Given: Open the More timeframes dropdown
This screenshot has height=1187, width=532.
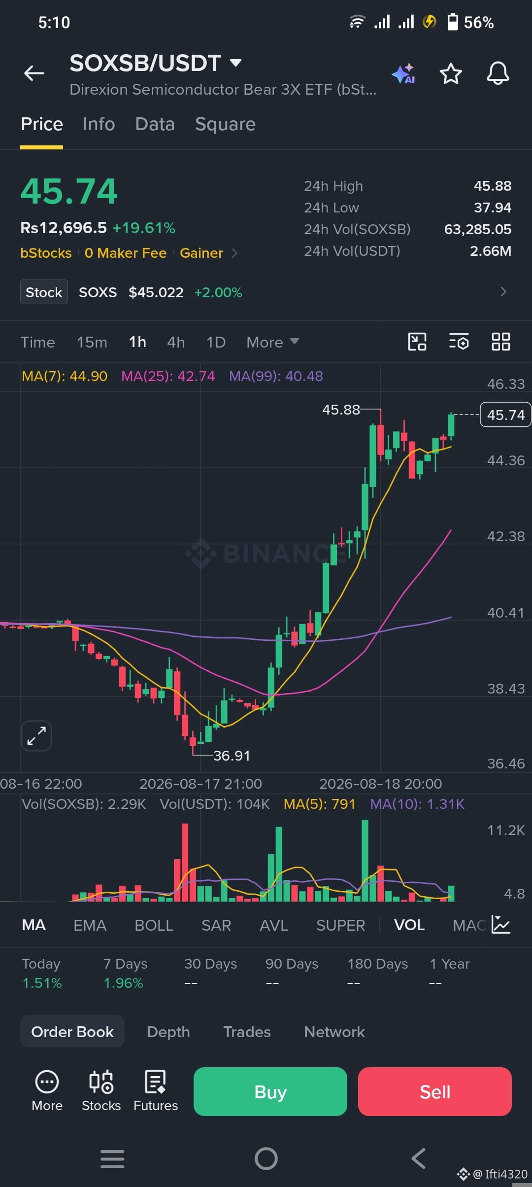Looking at the screenshot, I should pyautogui.click(x=272, y=342).
